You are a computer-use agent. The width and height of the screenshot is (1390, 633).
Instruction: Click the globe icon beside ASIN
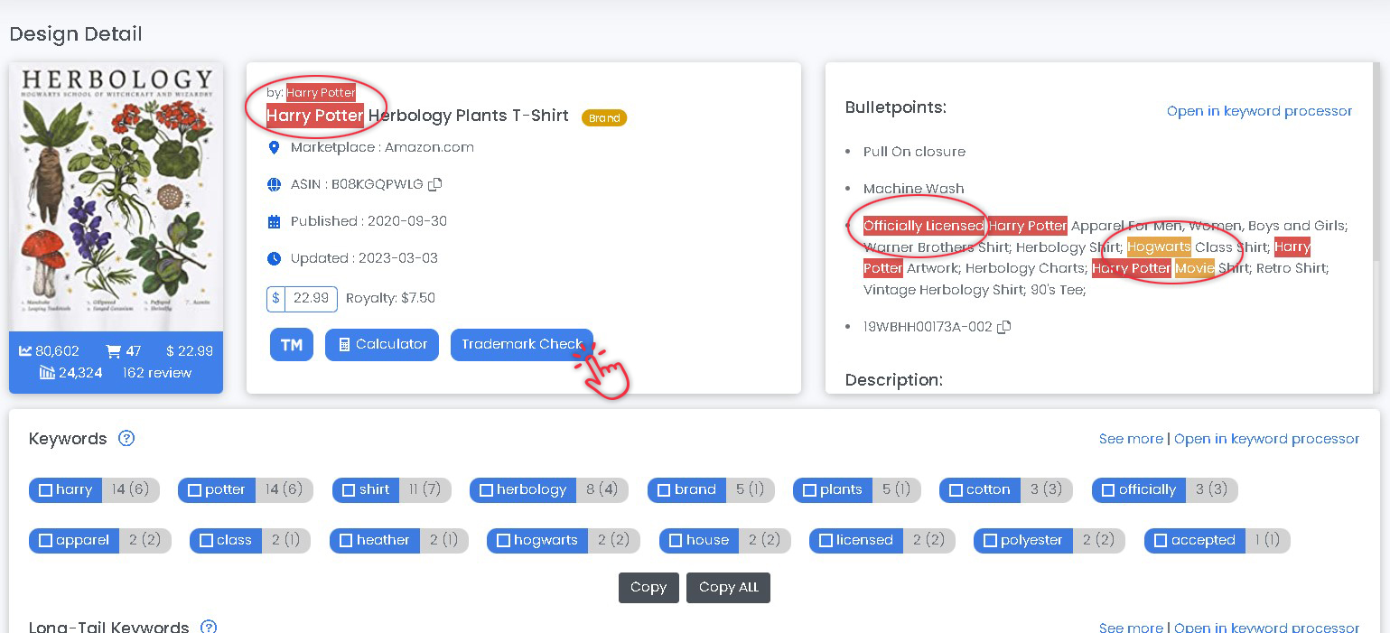point(275,184)
